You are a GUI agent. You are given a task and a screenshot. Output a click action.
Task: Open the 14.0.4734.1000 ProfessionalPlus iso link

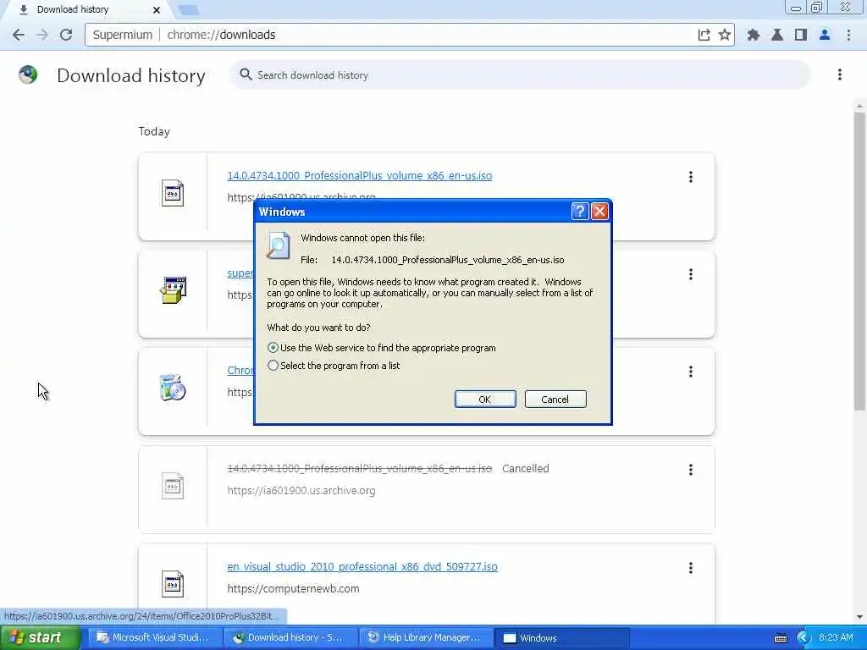pos(359,176)
